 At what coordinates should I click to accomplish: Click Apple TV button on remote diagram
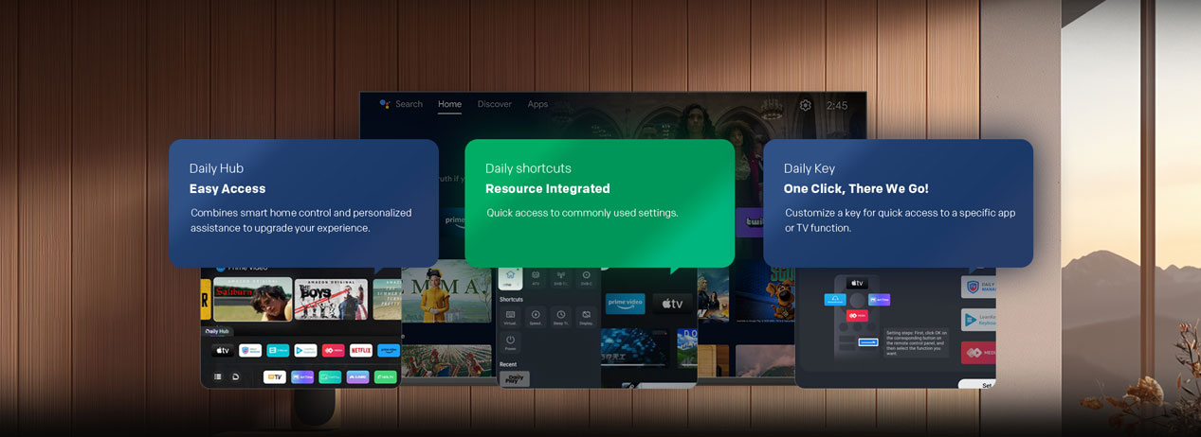point(857,283)
